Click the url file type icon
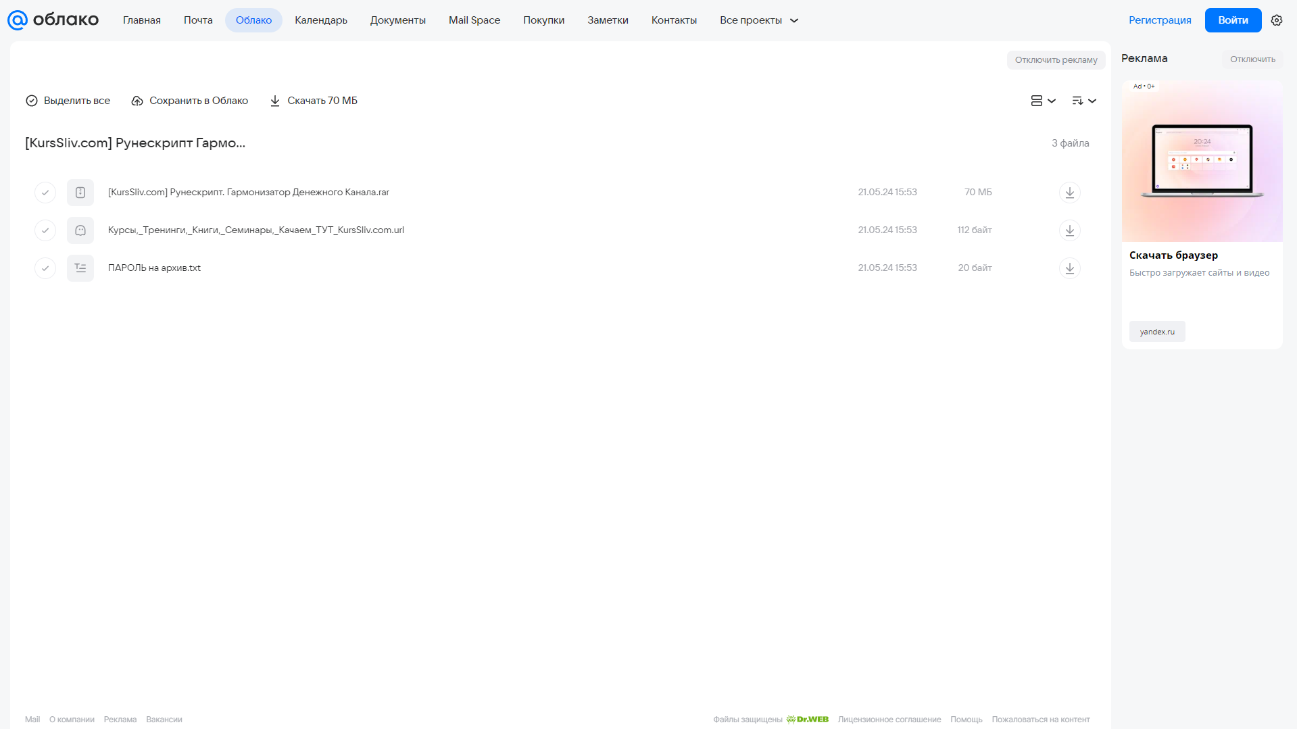Screen dimensions: 1297x729 coord(80,230)
